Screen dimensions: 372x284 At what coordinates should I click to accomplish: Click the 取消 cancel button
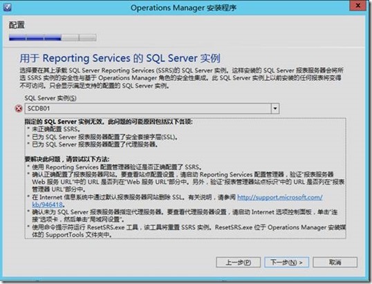(335, 263)
